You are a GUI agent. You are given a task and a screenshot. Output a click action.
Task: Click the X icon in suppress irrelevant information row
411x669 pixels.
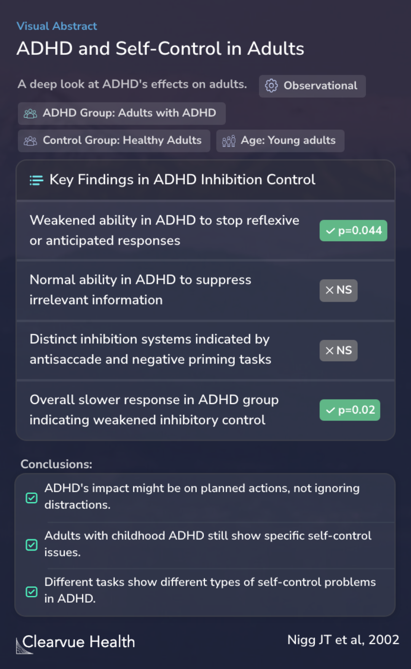(x=330, y=290)
